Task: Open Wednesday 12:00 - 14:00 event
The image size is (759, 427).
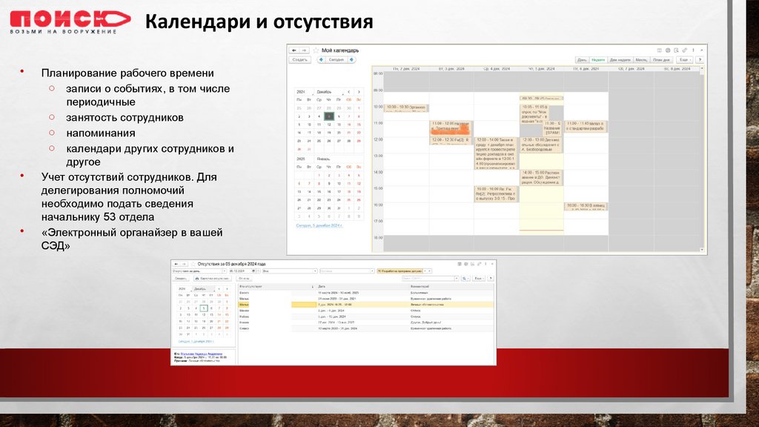Action: [496, 153]
